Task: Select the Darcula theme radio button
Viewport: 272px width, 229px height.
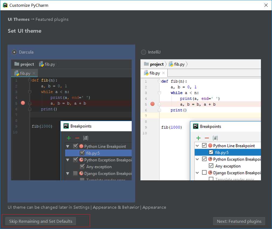Action: pos(14,52)
